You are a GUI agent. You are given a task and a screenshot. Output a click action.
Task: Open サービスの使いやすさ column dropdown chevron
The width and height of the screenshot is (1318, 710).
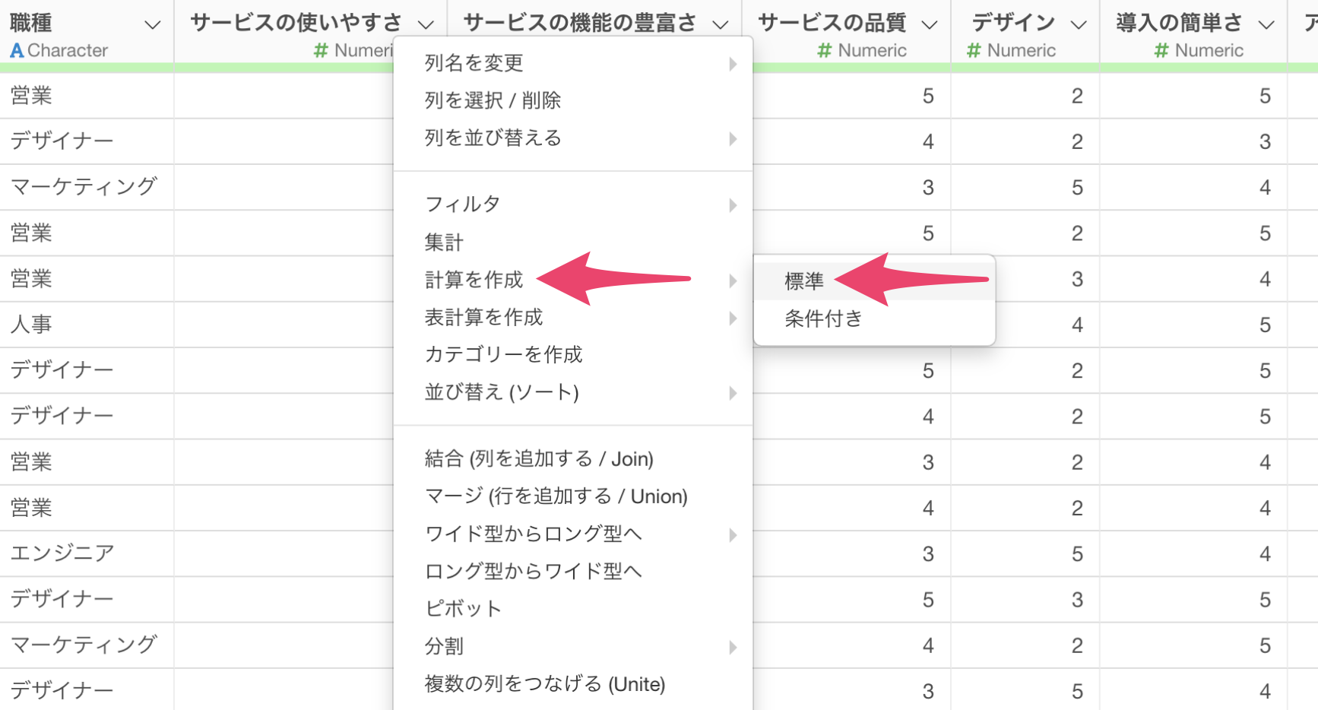[x=426, y=25]
